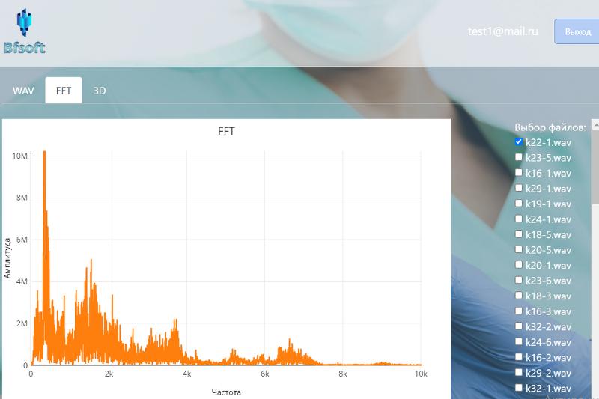Enable the k23-5.wav checkbox

(519, 157)
